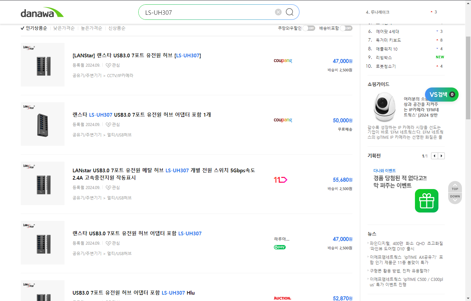Click the 47,000원 coupang price
Image resolution: width=471 pixels, height=301 pixels.
(342, 61)
